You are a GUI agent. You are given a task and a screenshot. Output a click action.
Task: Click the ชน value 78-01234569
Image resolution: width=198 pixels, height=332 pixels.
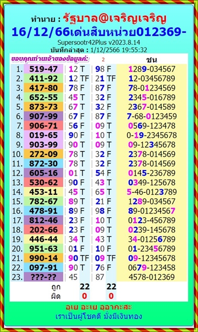[152, 88]
